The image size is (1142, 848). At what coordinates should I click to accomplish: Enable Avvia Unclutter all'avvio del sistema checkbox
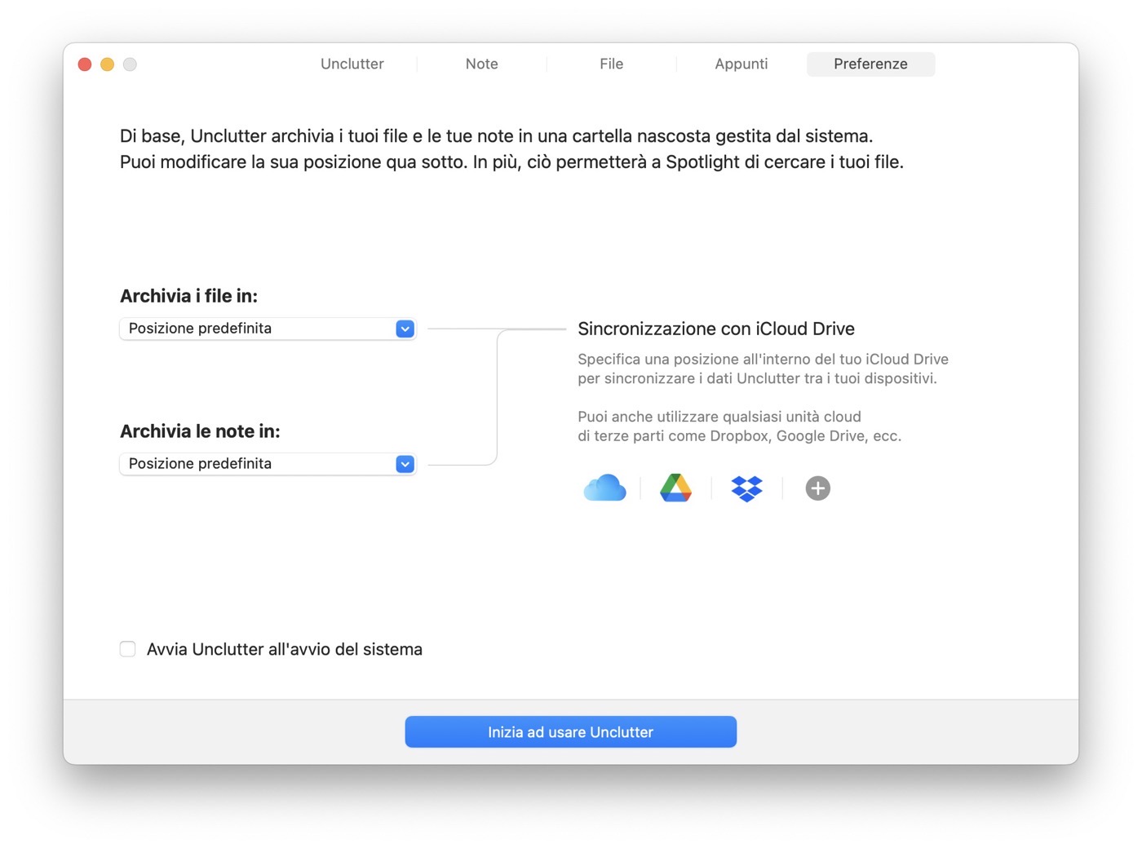click(128, 649)
